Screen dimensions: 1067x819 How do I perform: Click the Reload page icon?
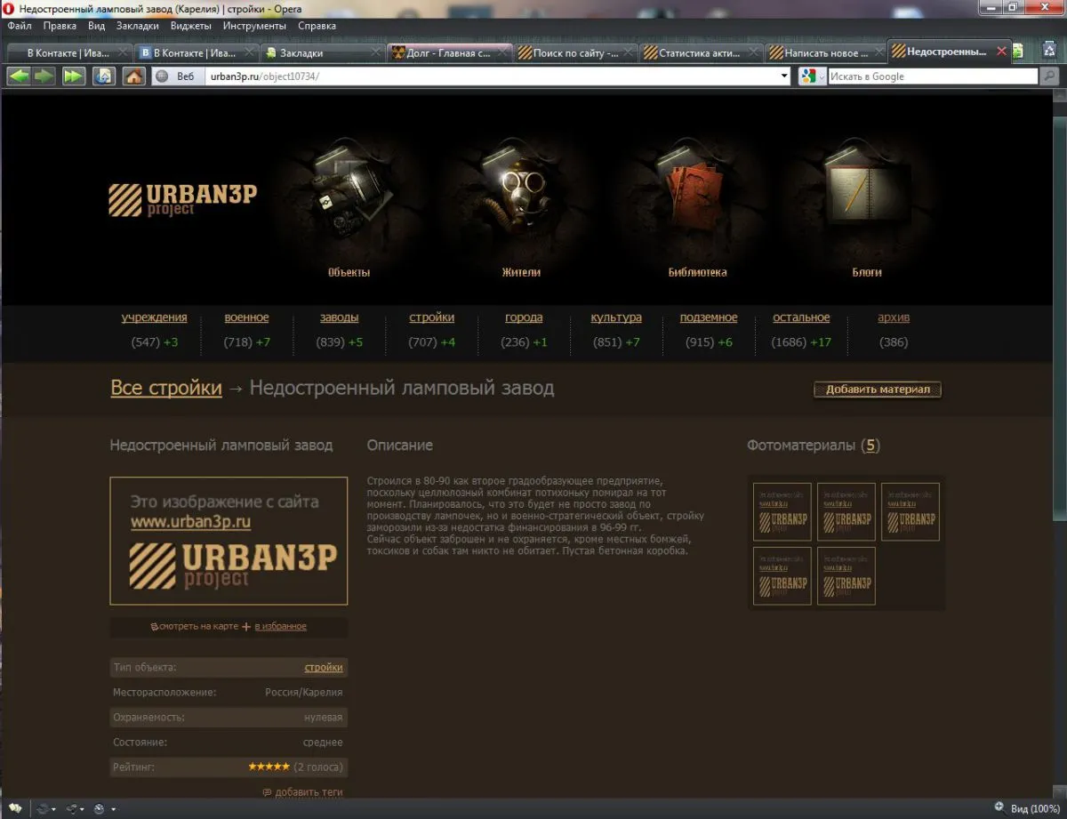104,76
